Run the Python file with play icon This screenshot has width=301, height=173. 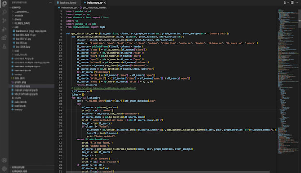point(285,3)
